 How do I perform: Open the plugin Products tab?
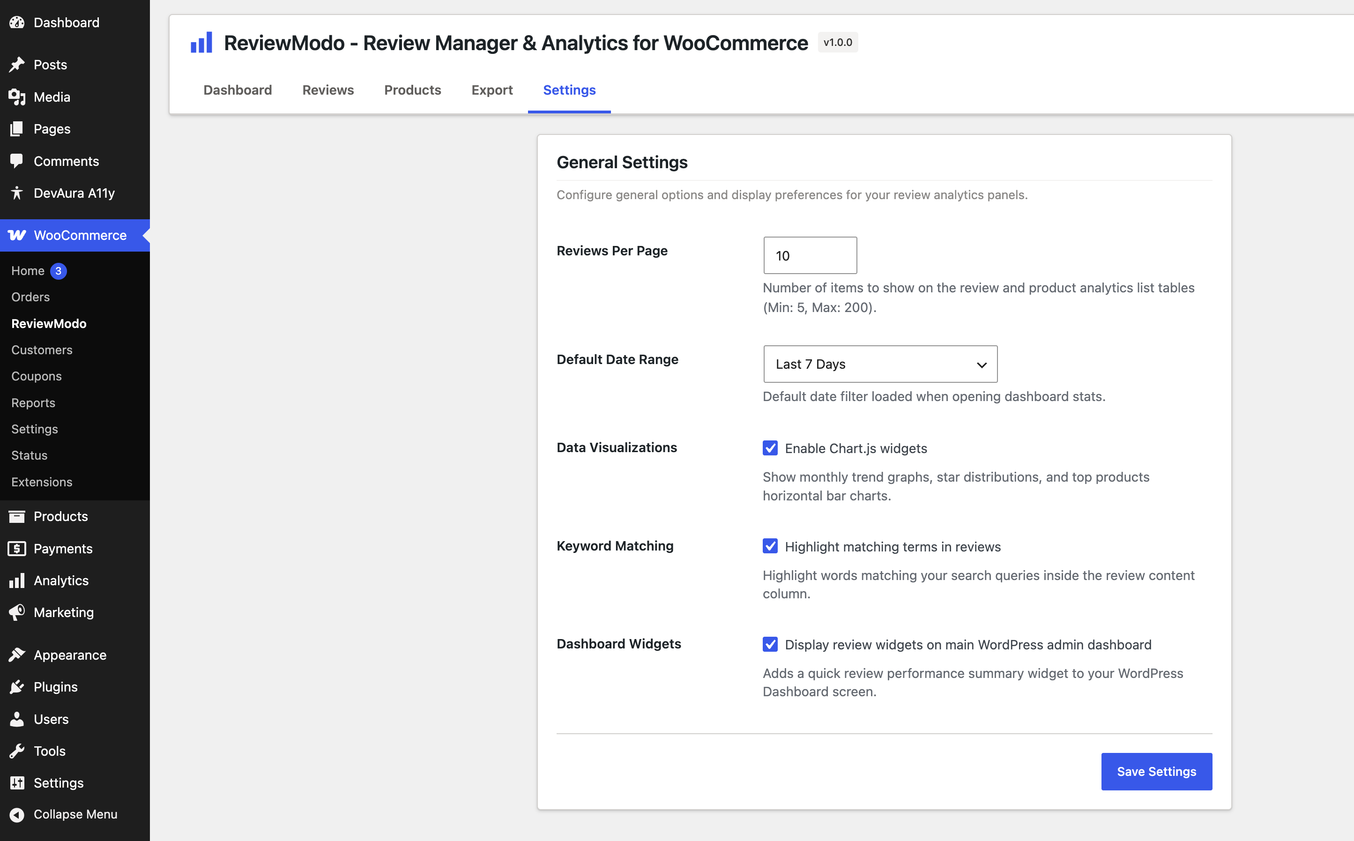click(413, 90)
